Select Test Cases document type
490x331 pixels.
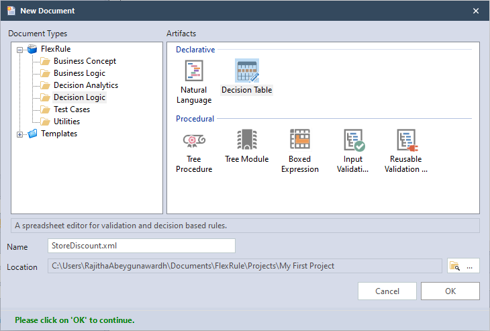(72, 109)
